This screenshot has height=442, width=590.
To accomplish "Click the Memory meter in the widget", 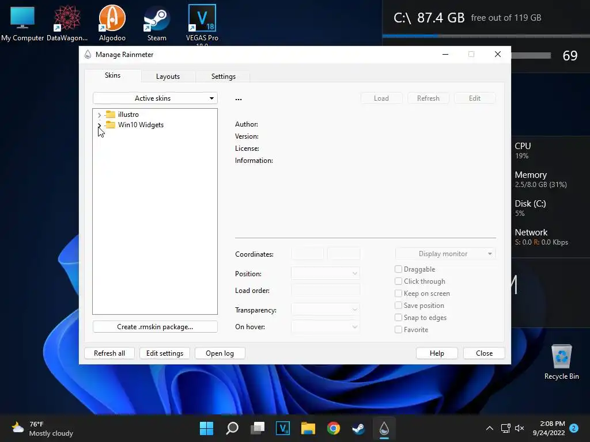I will point(540,180).
